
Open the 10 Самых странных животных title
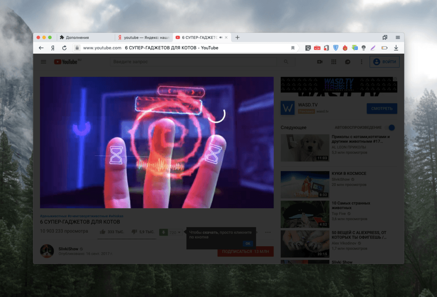(x=351, y=205)
